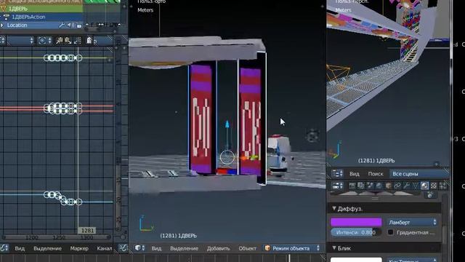Open the Все сцены display mode dropdown
Screen dimensions: 465x262
point(419,174)
